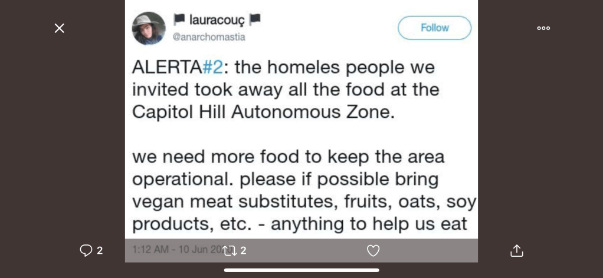Tap the "Capitol Hill Autonomous Zone" text line
603x278 pixels.
pos(263,112)
